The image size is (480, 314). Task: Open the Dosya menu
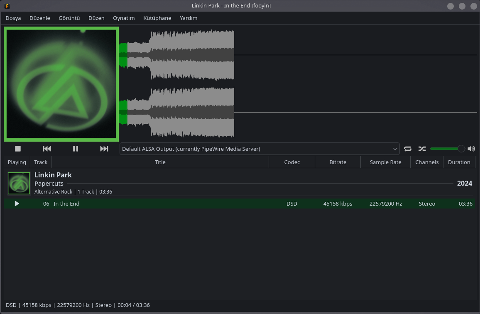pos(13,18)
